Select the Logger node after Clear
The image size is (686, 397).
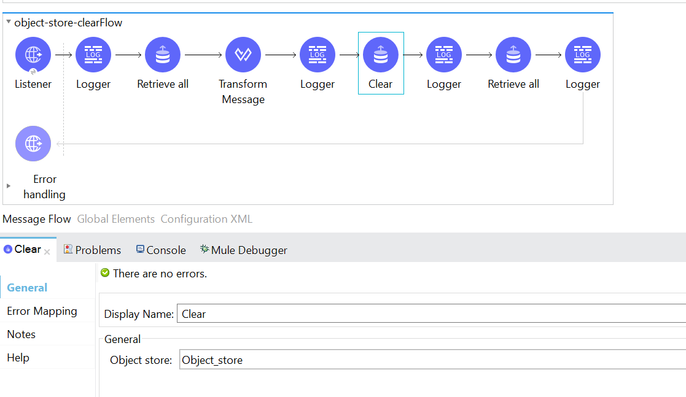(x=444, y=55)
